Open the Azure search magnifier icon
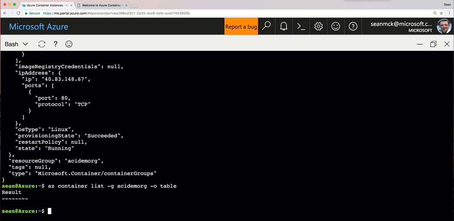 pos(266,26)
